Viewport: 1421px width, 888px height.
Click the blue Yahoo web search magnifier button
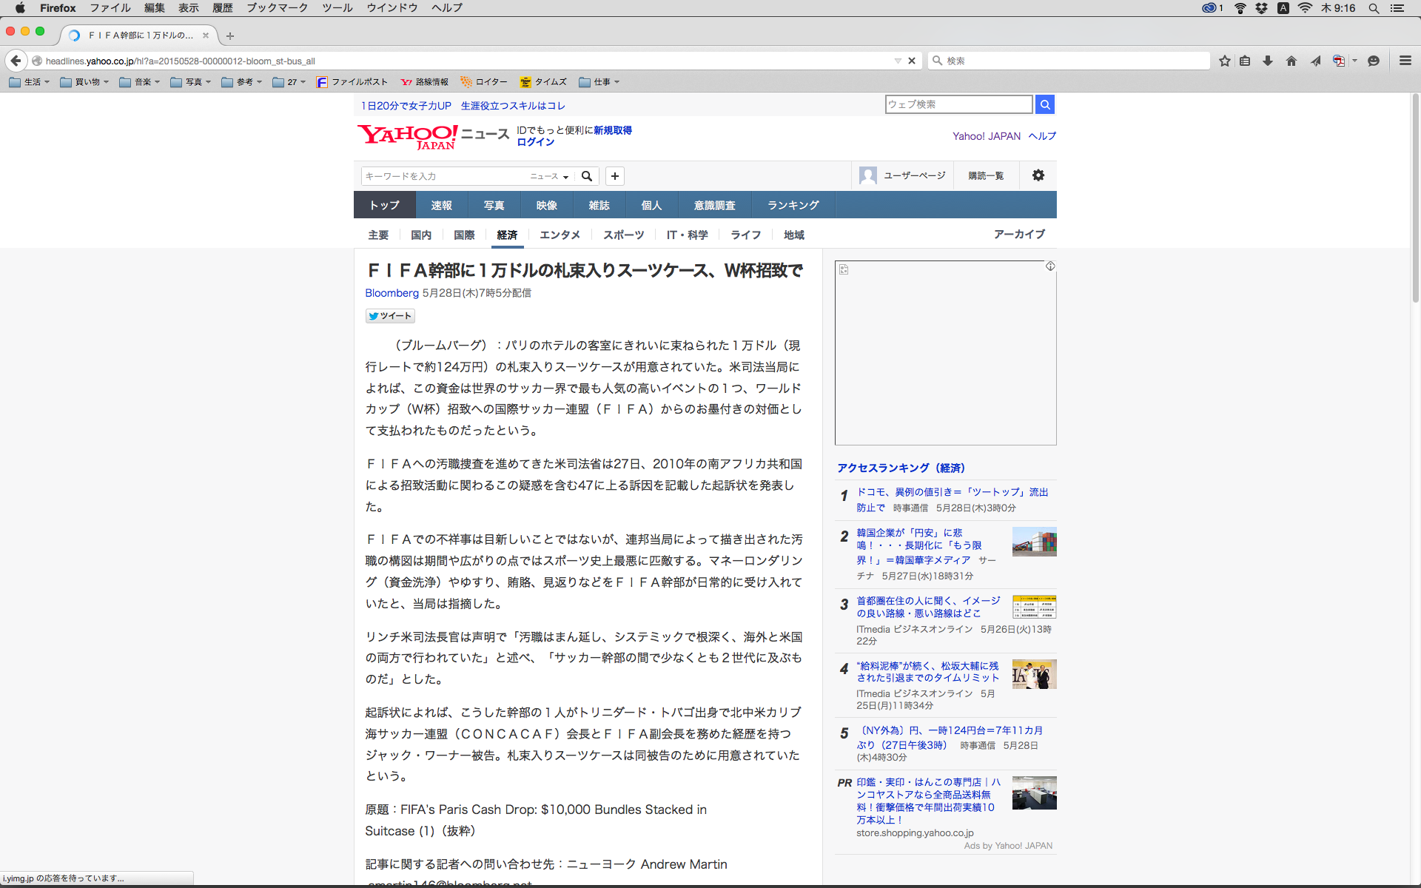[x=1044, y=104]
